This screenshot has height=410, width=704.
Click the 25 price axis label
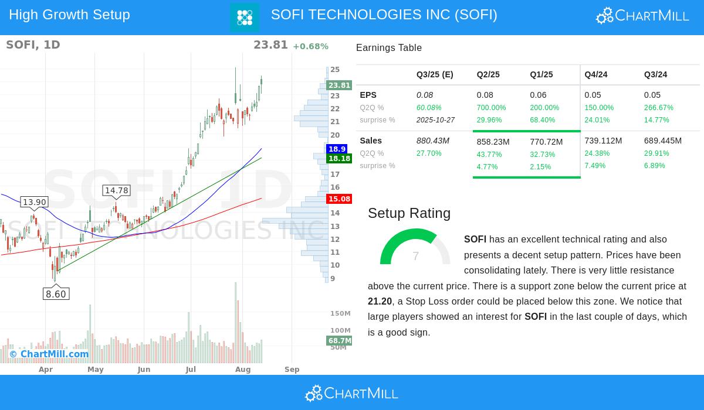click(x=335, y=70)
